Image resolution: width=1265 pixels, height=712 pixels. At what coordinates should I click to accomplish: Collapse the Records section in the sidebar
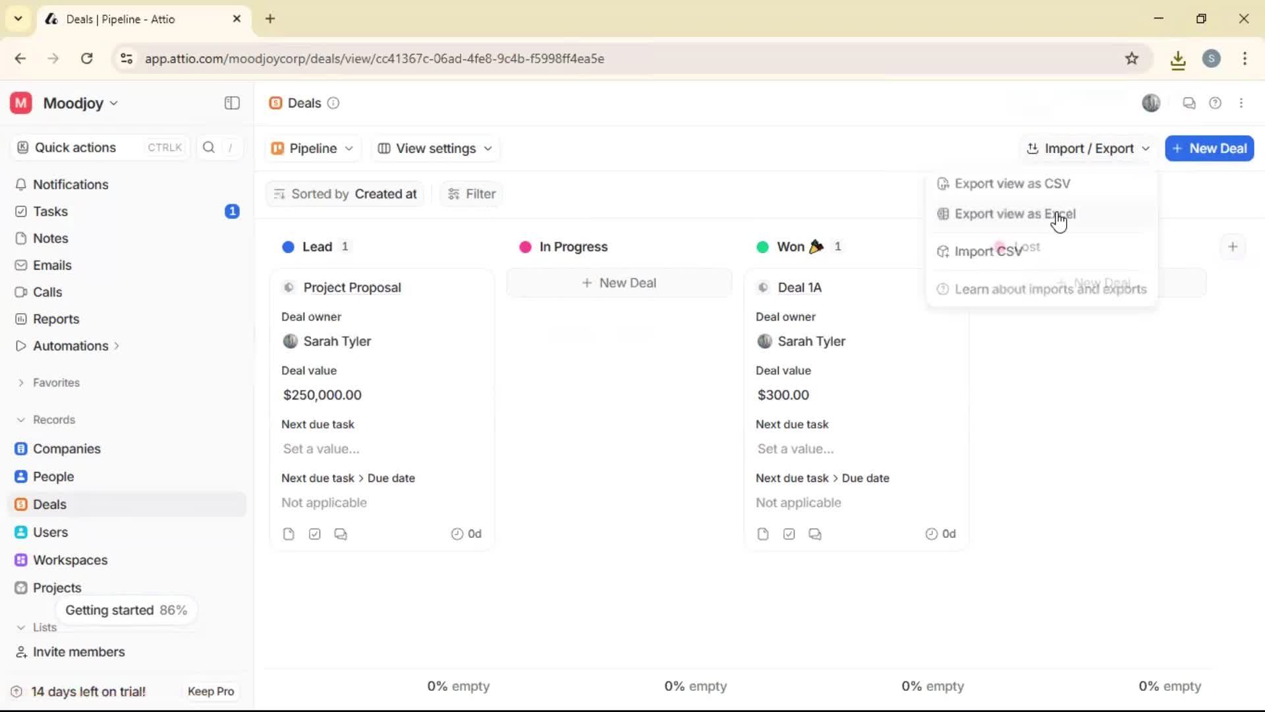pyautogui.click(x=21, y=419)
